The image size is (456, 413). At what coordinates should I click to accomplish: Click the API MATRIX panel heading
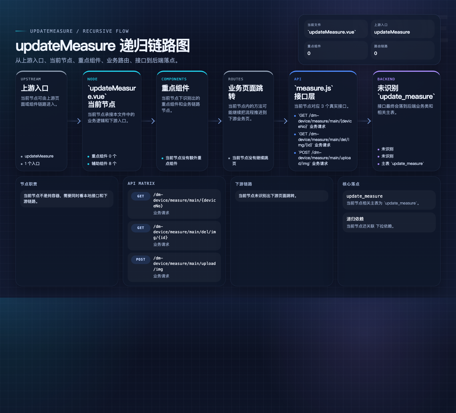(141, 183)
